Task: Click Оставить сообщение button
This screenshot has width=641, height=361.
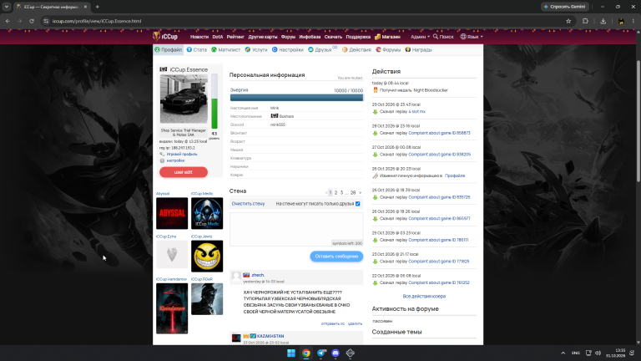Action: (x=336, y=257)
